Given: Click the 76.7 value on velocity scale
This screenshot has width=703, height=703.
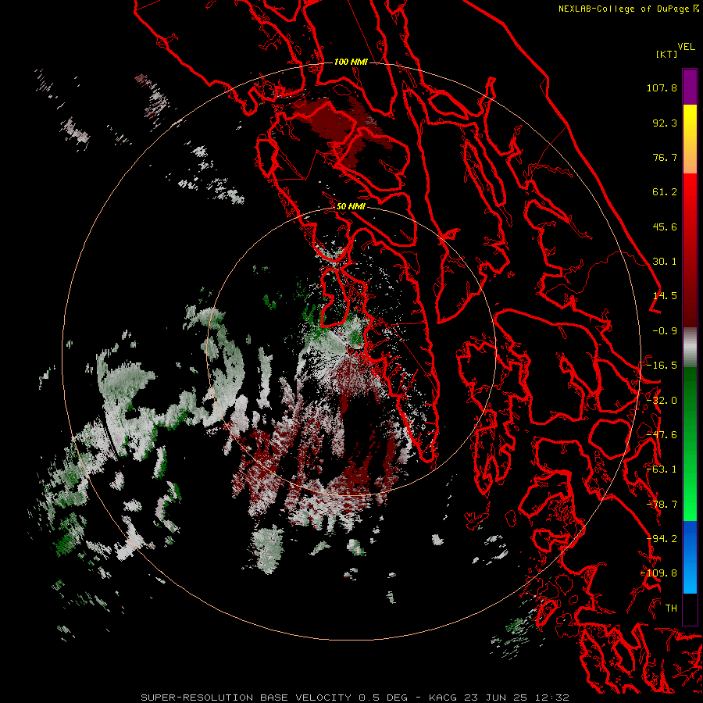Looking at the screenshot, I should pos(665,157).
